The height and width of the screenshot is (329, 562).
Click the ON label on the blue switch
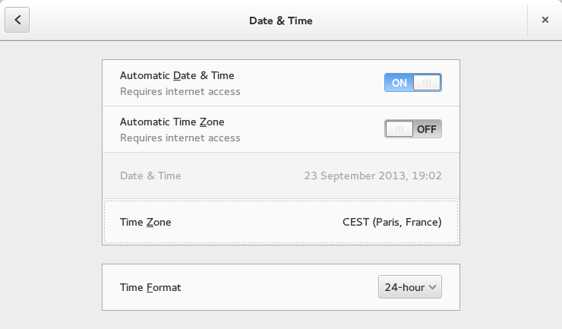point(399,83)
